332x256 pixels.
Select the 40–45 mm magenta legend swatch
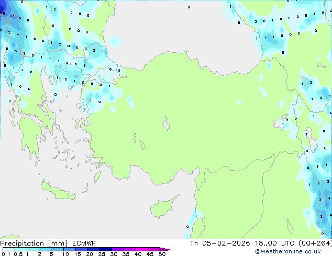(142, 249)
